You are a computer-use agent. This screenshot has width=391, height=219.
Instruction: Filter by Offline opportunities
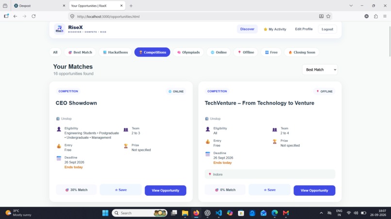point(245,52)
